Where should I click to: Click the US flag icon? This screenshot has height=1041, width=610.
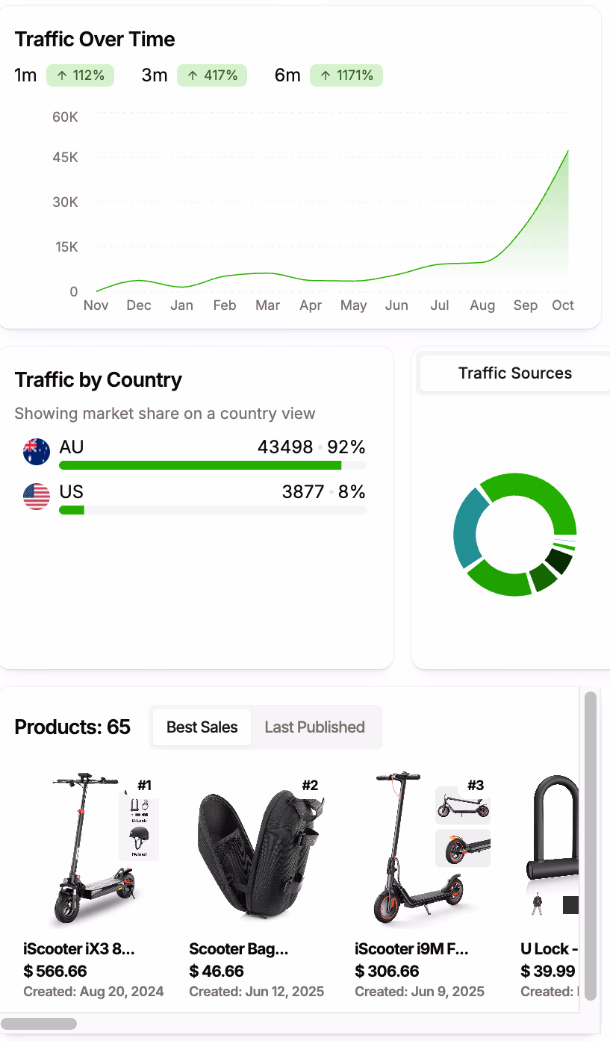36,497
